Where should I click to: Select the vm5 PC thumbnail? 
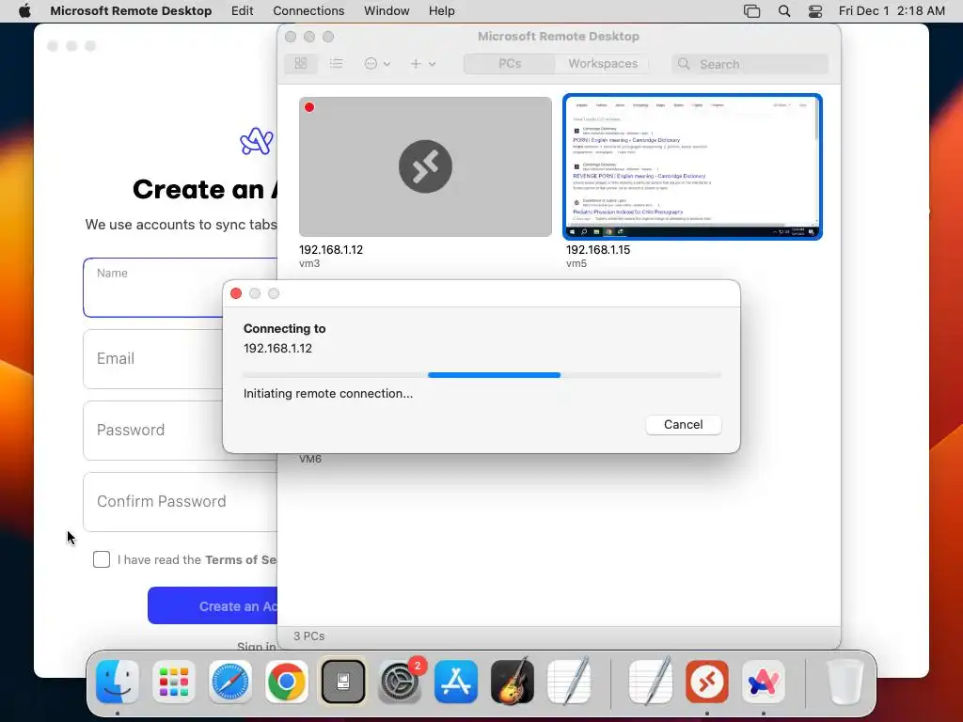[x=692, y=166]
